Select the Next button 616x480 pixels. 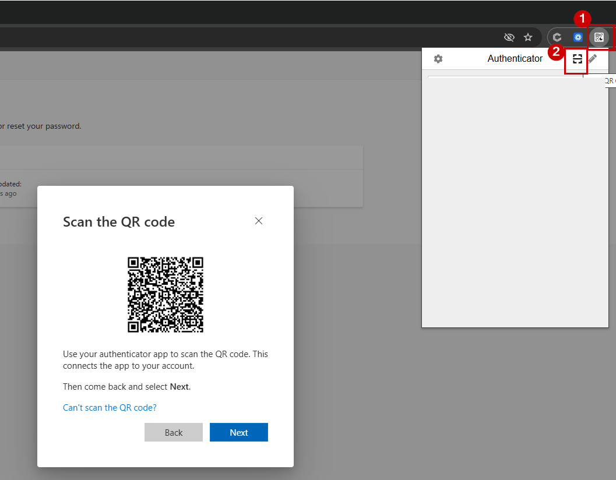click(x=239, y=432)
